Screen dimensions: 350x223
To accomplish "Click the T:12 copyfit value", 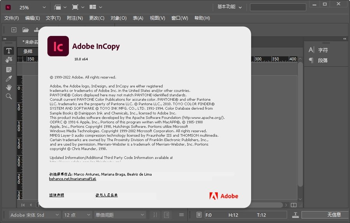I will click(x=261, y=215).
